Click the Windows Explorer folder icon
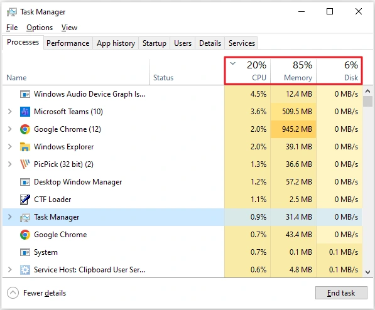Viewport: 375px width, 310px height. pos(25,147)
